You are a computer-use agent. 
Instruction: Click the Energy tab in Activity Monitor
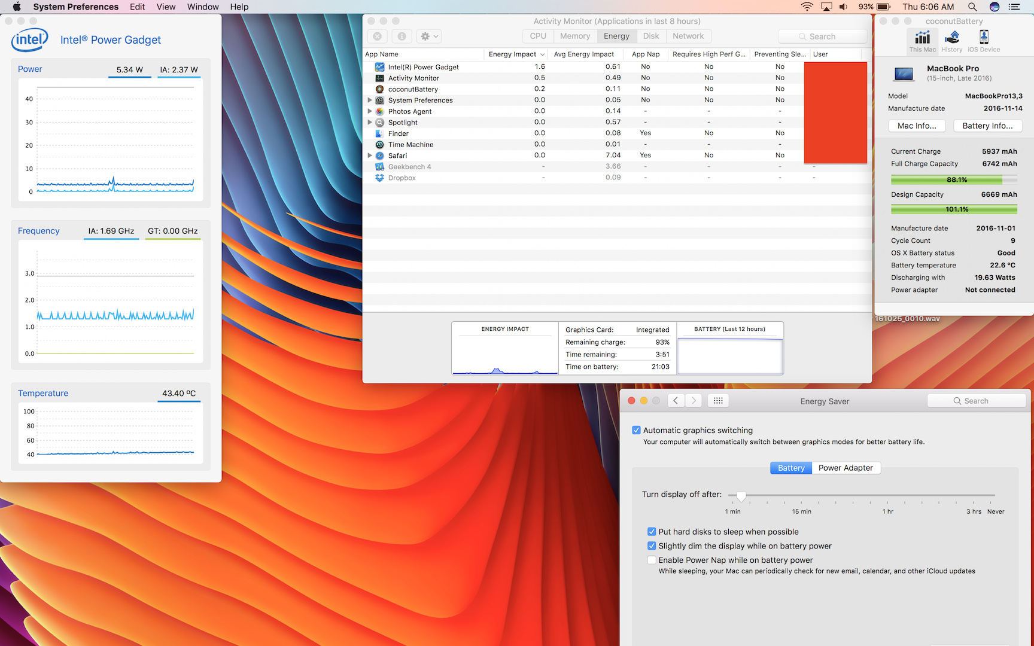click(616, 36)
